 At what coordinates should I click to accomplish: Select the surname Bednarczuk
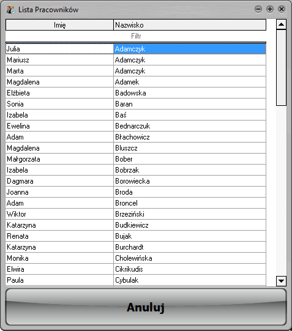tap(190, 126)
